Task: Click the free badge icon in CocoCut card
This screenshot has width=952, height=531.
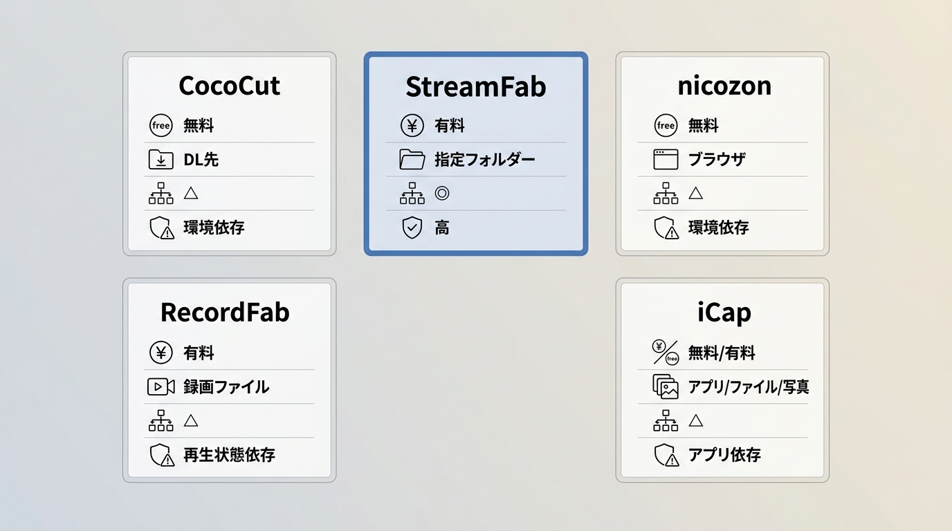Action: 161,125
